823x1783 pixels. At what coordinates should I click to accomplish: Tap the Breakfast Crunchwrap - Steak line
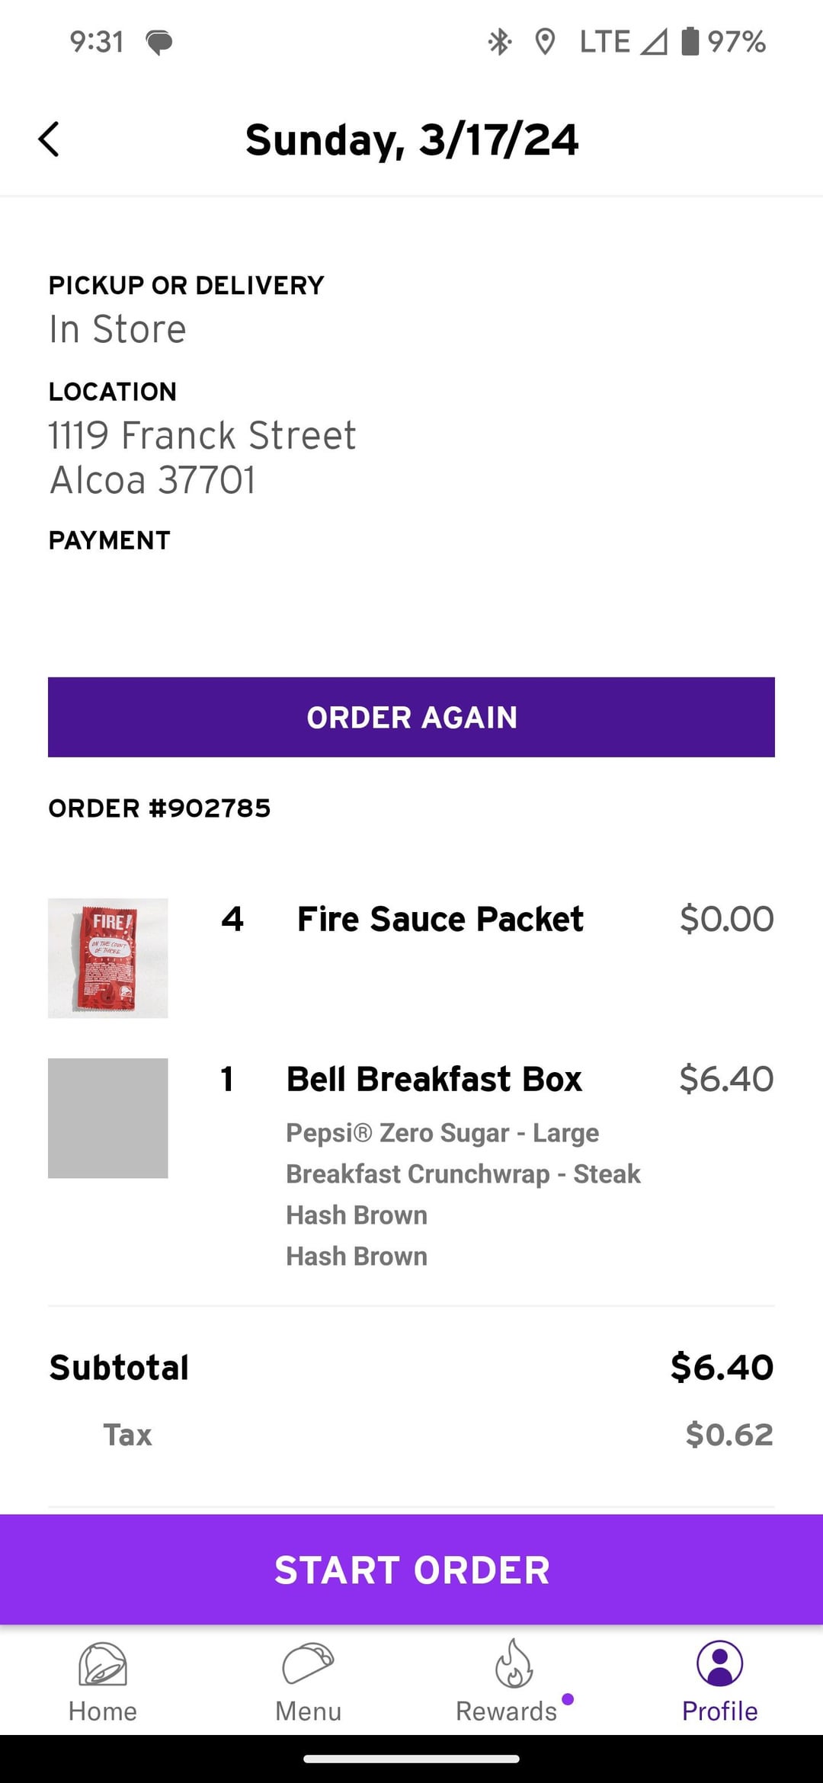[463, 1174]
